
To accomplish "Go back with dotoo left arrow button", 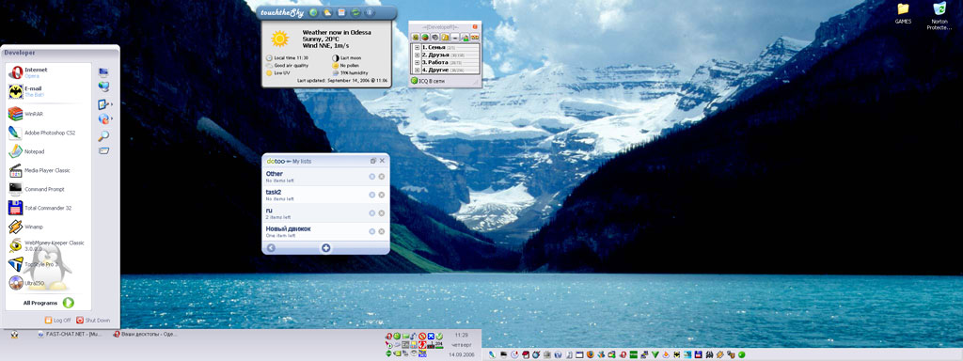I will pos(271,248).
